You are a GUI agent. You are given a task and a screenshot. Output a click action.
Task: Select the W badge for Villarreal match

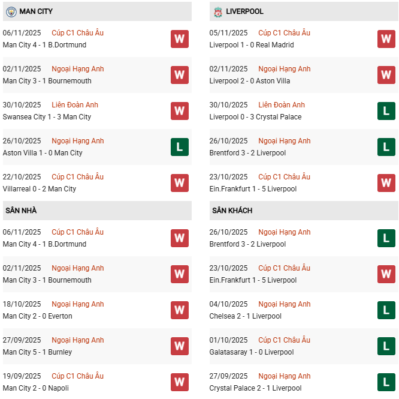point(180,183)
